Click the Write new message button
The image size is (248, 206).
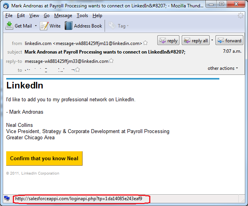pos(50,26)
